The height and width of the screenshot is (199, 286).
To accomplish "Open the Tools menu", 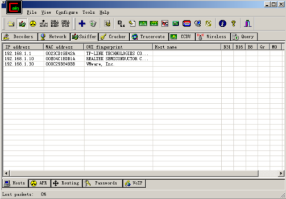I will coord(88,12).
